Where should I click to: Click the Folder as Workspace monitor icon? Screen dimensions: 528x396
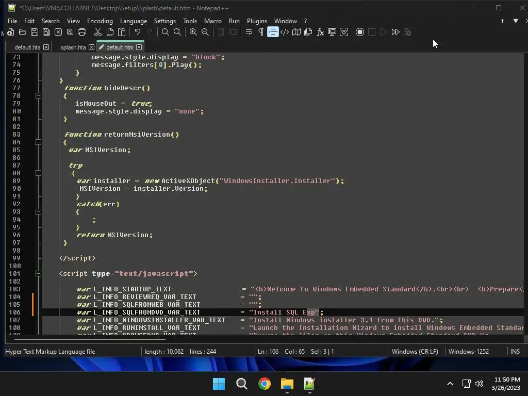[x=332, y=32]
